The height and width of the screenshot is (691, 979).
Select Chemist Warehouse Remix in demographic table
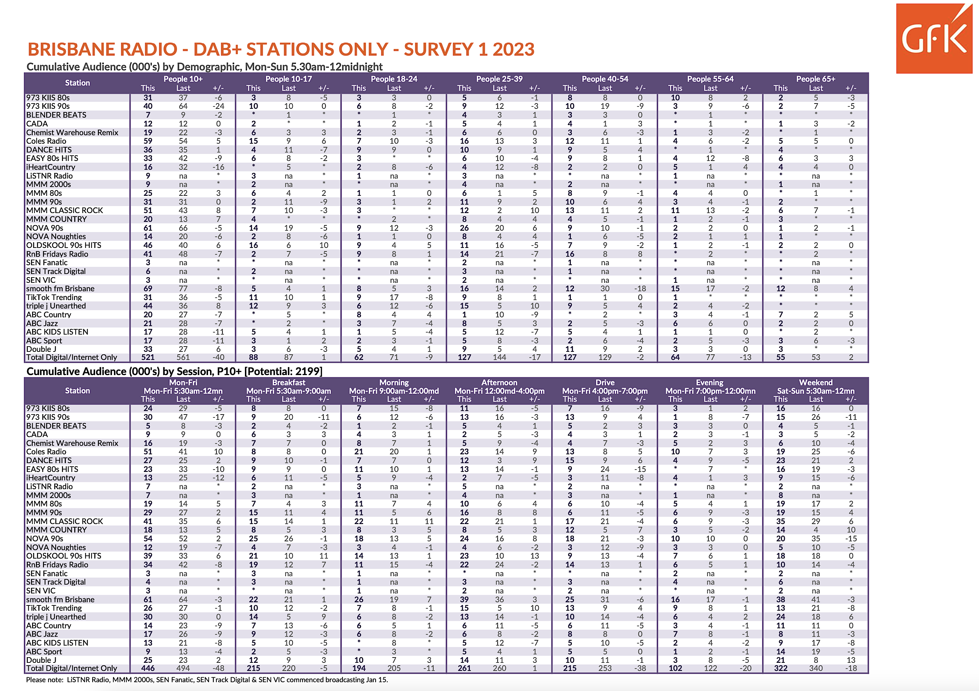tap(446, 132)
